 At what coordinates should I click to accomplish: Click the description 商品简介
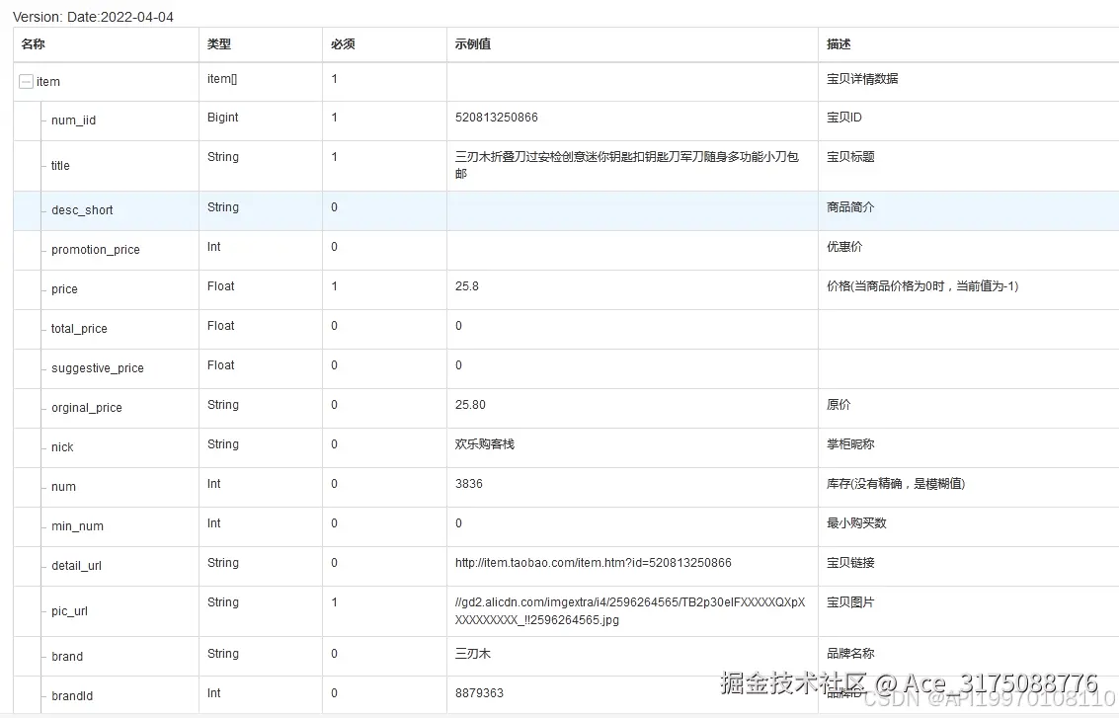tap(850, 207)
